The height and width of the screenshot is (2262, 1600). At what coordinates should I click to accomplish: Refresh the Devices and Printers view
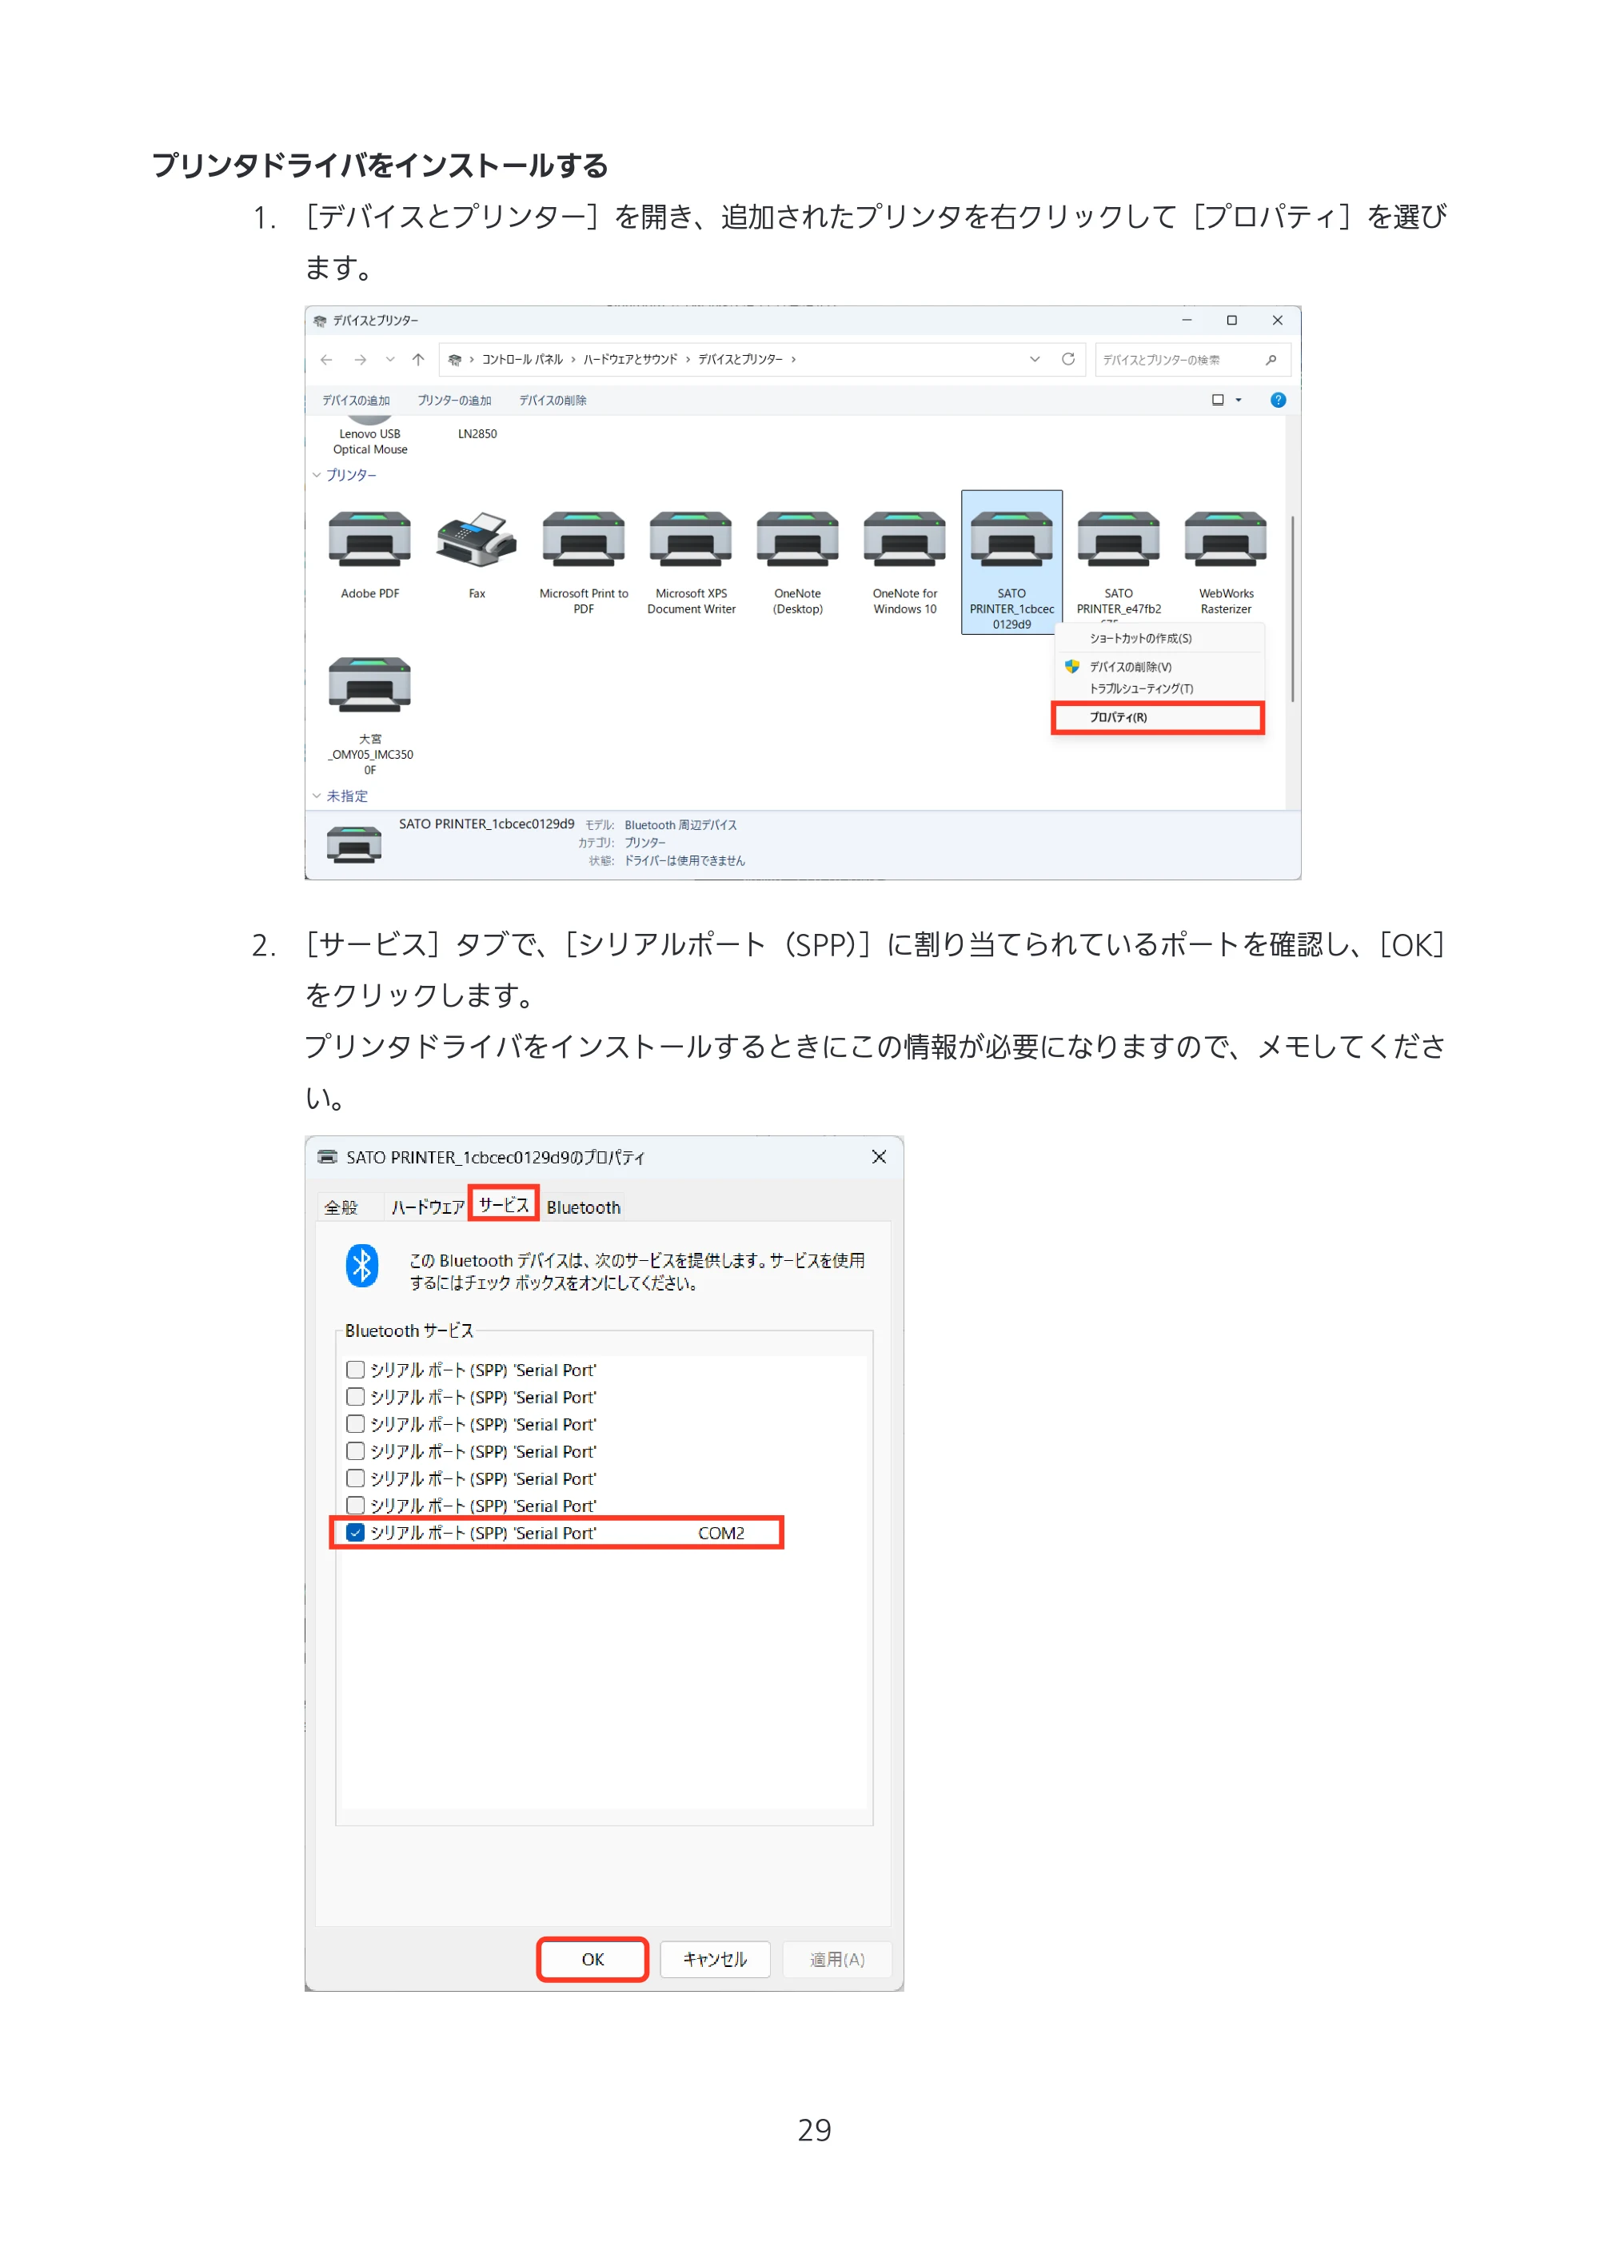(1068, 358)
